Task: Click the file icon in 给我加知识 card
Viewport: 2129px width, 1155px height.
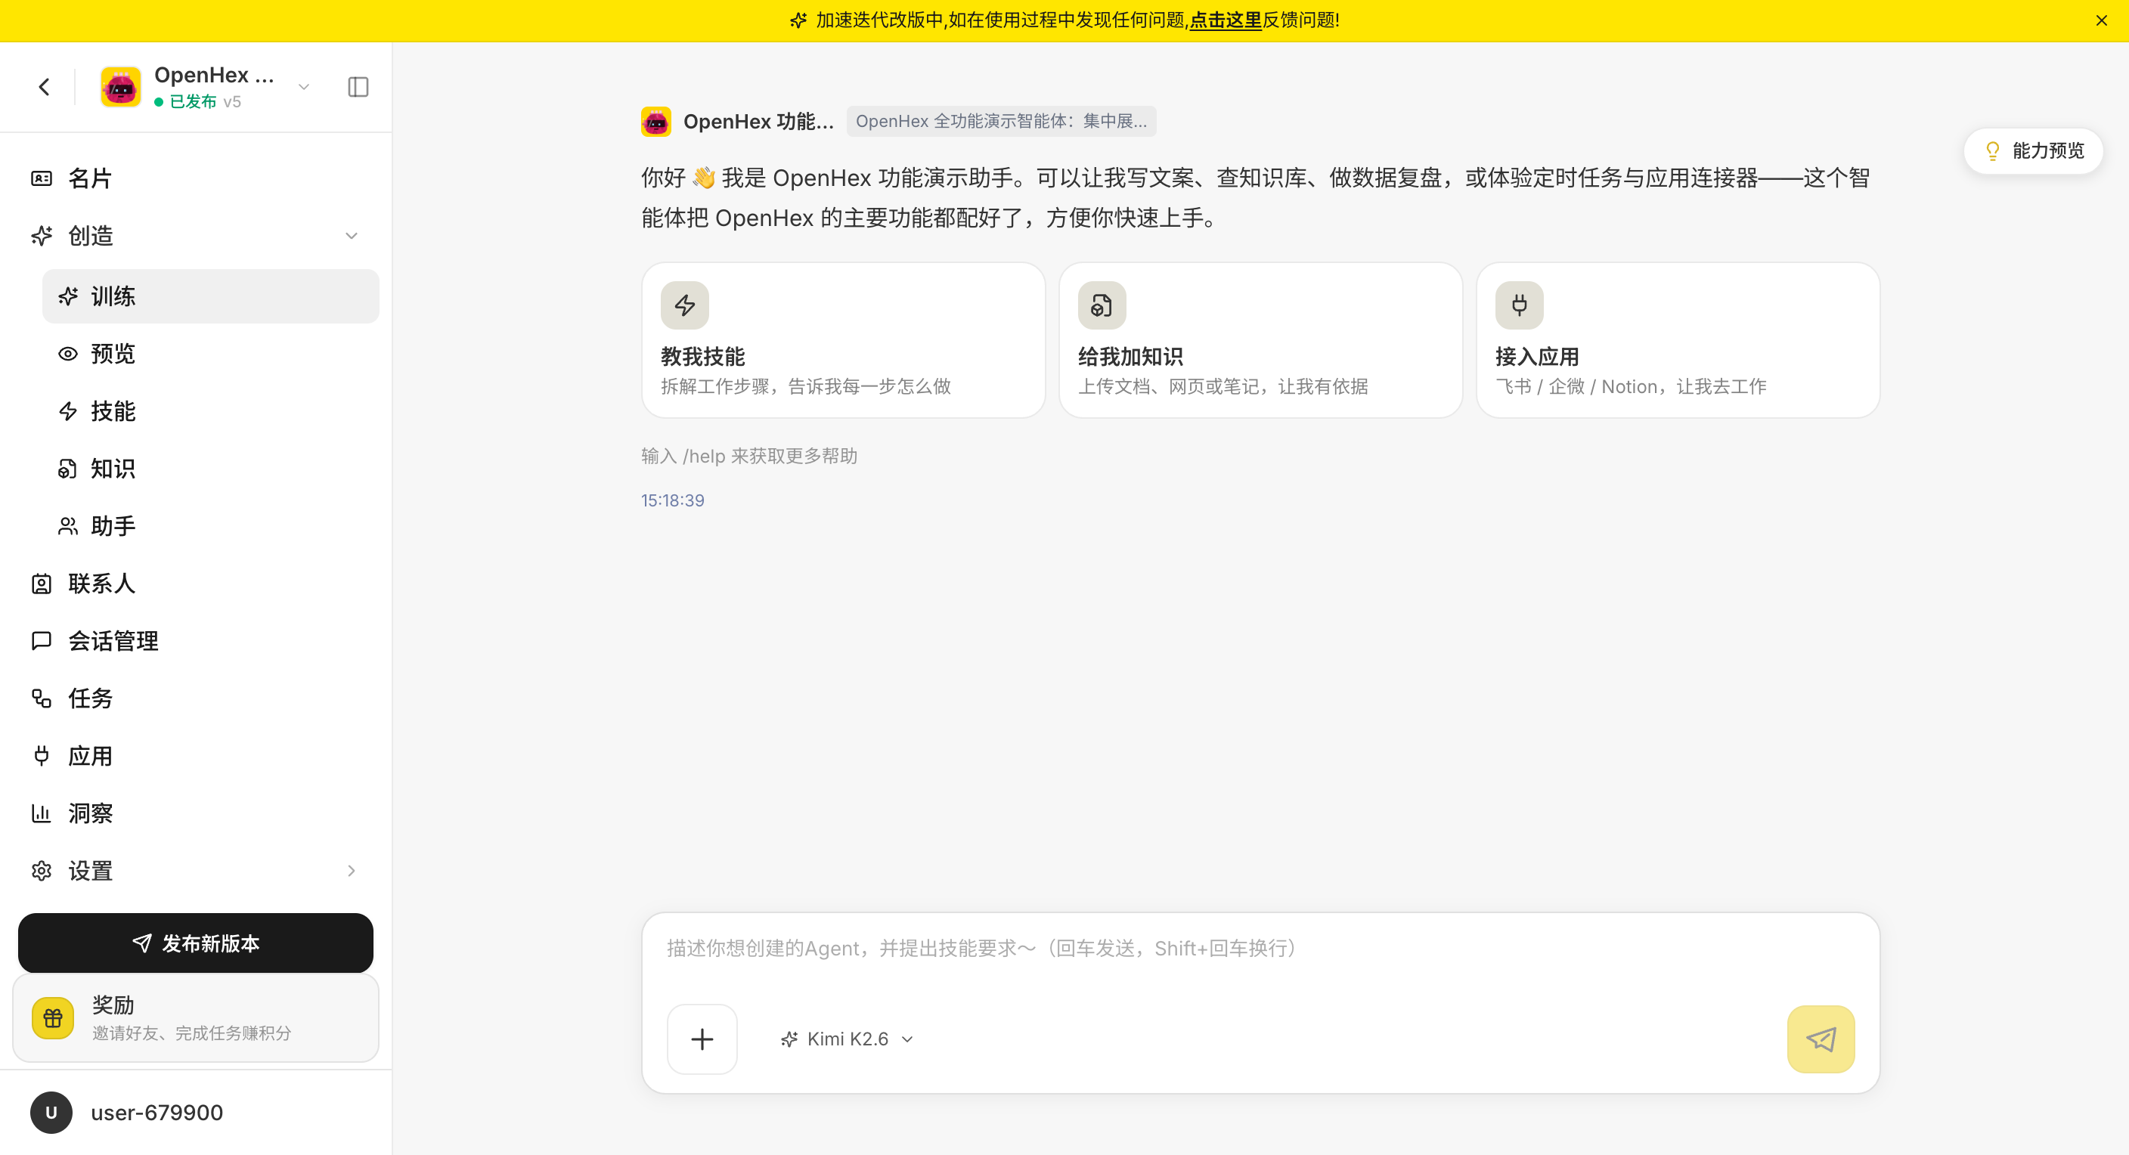Action: (1102, 305)
